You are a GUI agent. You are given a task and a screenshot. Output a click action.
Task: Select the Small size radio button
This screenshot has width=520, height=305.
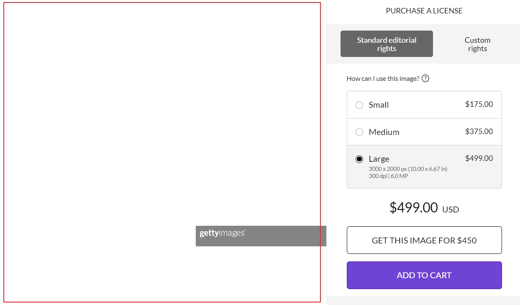(x=359, y=105)
